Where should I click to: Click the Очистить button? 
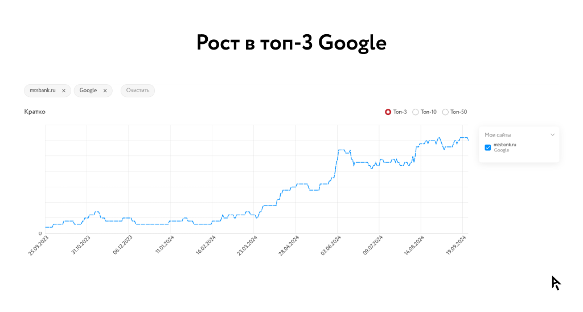(138, 91)
